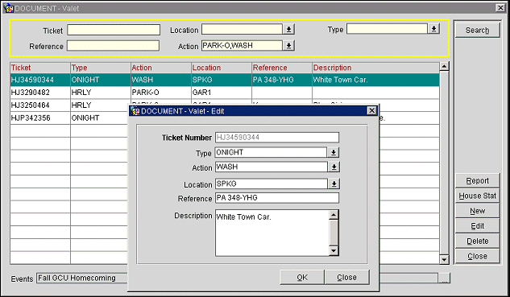
Task: Click the Description column header
Action: (x=375, y=68)
